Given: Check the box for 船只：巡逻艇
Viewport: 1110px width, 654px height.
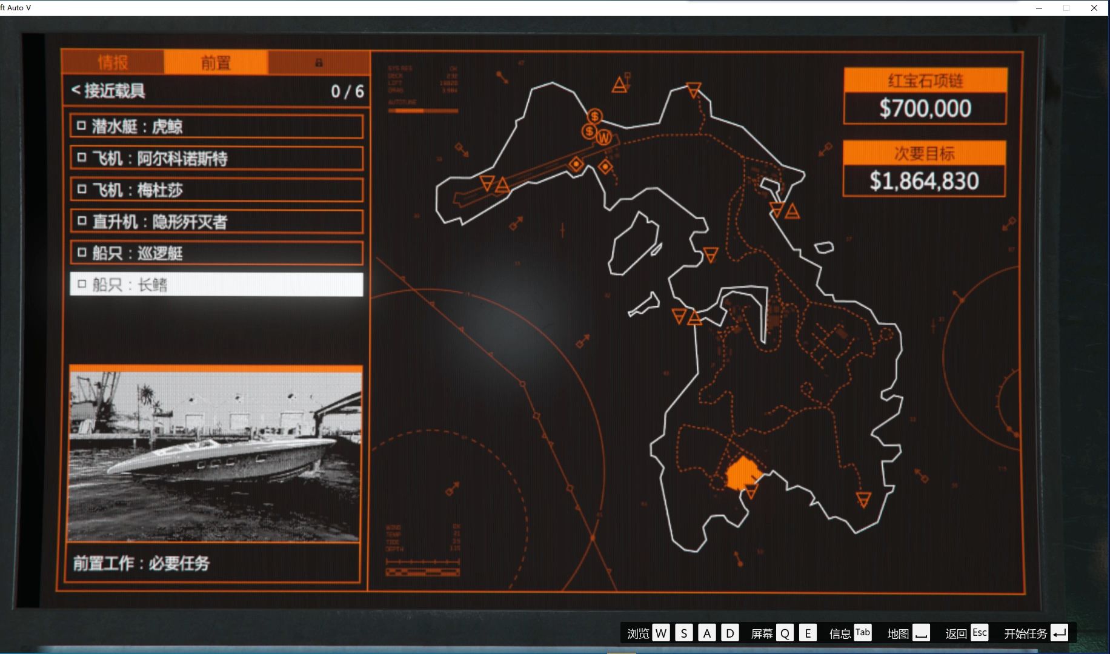Looking at the screenshot, I should 81,252.
